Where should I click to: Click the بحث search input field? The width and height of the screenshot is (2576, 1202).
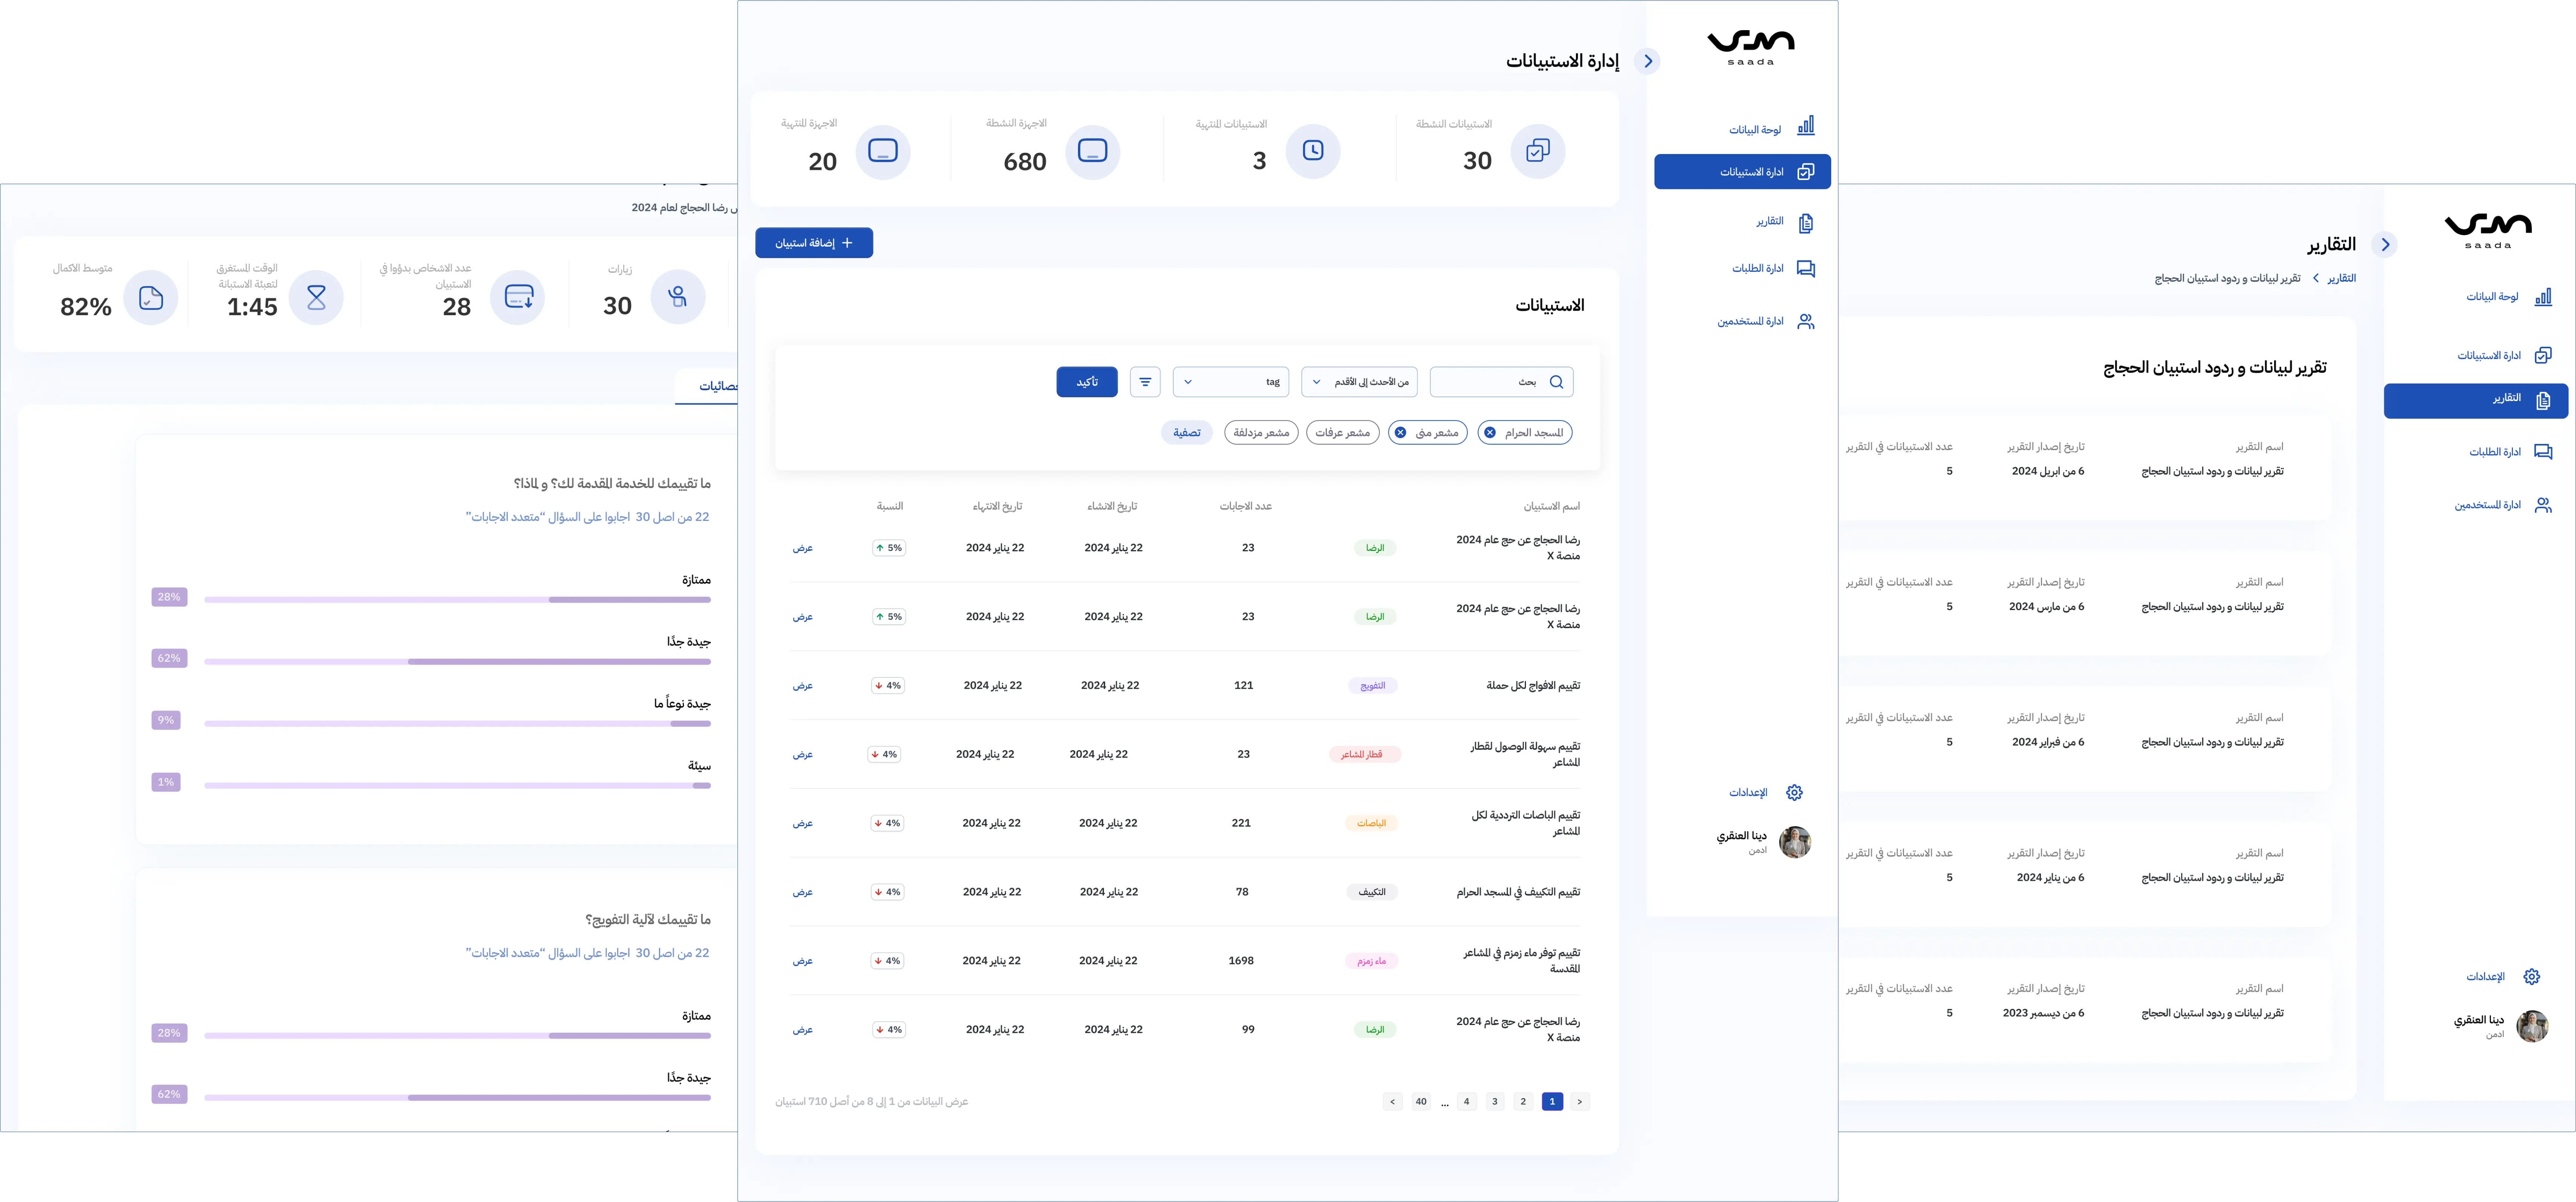(1490, 382)
